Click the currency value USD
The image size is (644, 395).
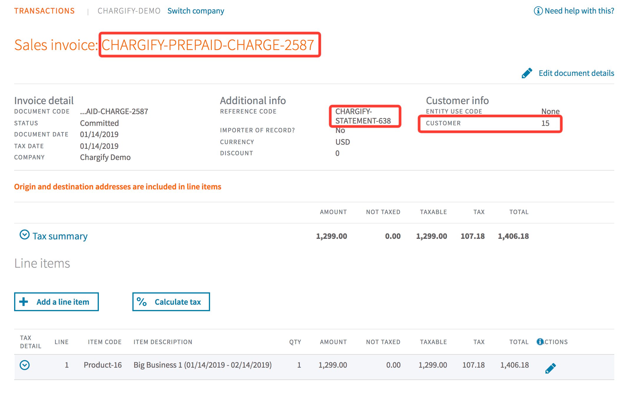(343, 142)
